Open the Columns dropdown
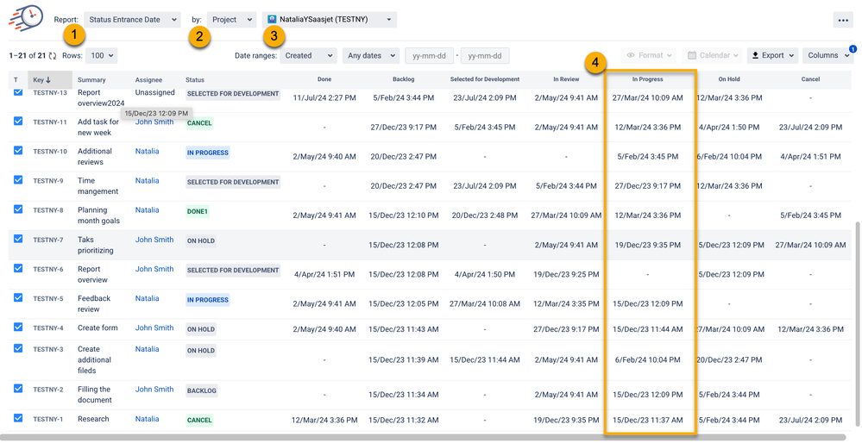The image size is (862, 443). pos(827,55)
